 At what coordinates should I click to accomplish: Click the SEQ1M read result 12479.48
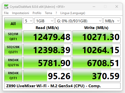[47, 37]
